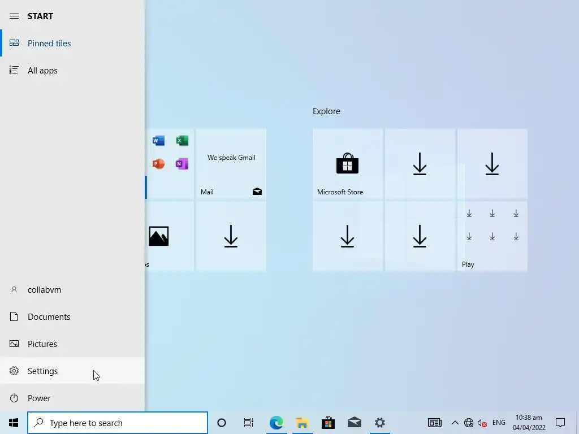The width and height of the screenshot is (579, 434).
Task: Open Task View from taskbar
Action: [249, 423]
